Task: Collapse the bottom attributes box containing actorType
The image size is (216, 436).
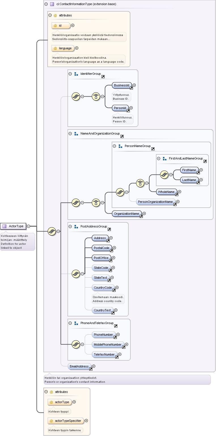Action: [x=46, y=392]
